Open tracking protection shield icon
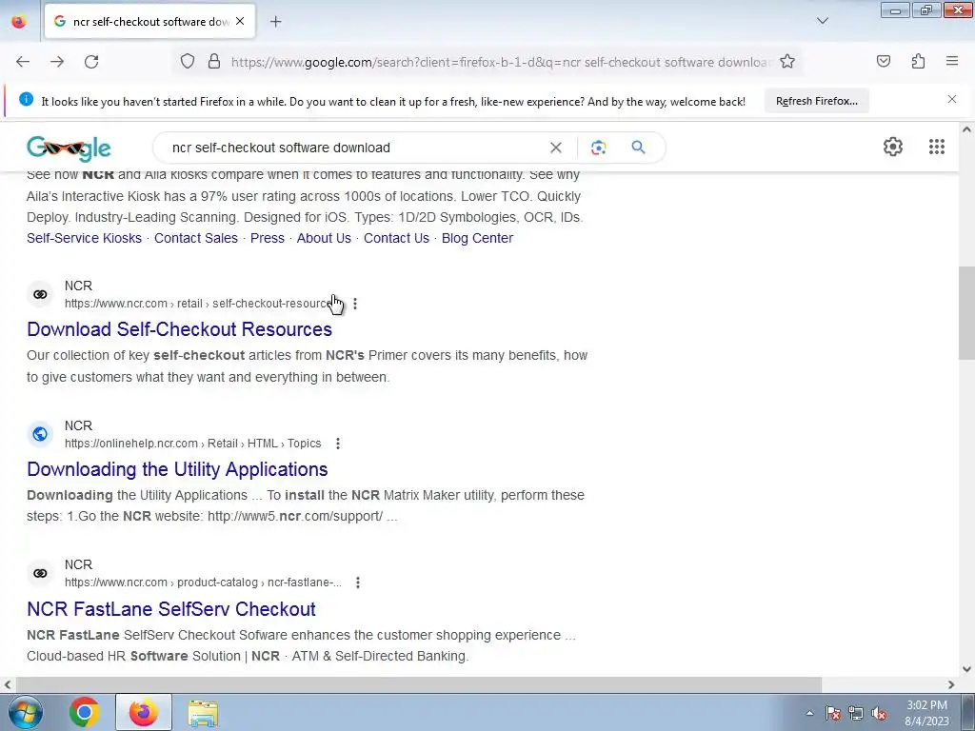 pyautogui.click(x=188, y=62)
